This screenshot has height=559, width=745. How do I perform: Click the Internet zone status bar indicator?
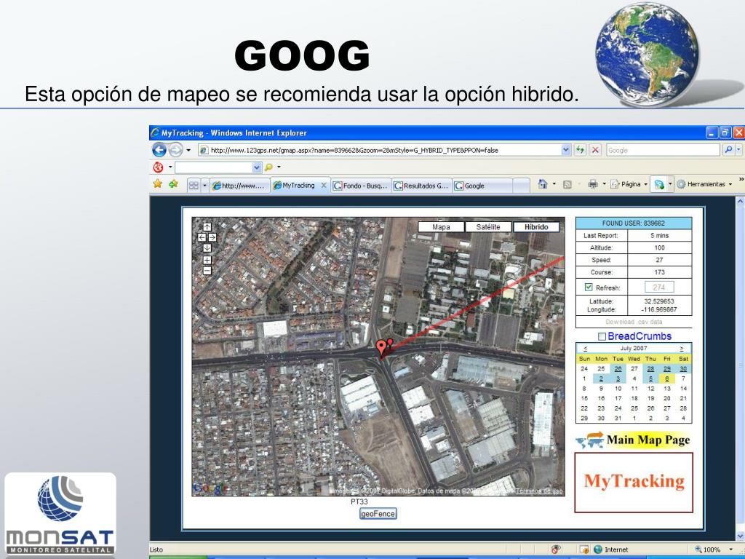point(611,550)
